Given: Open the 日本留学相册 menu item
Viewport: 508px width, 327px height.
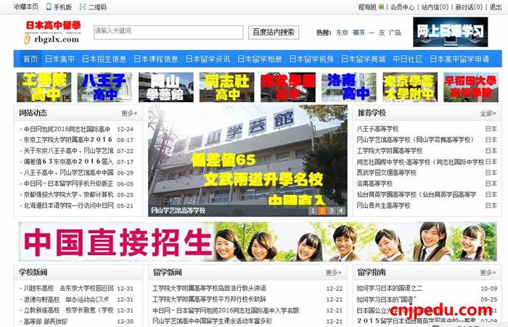Looking at the screenshot, I should coord(260,59).
